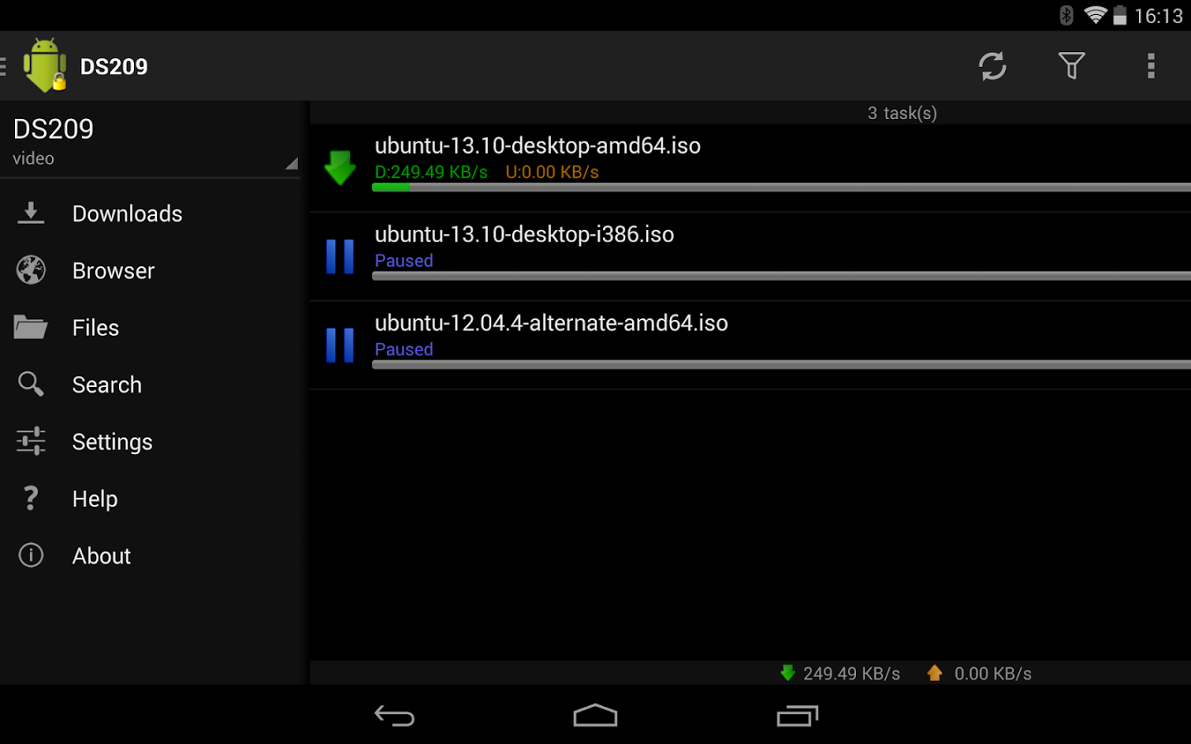Resume the paused ubuntu-12.04.4-alternate task icon

point(340,346)
